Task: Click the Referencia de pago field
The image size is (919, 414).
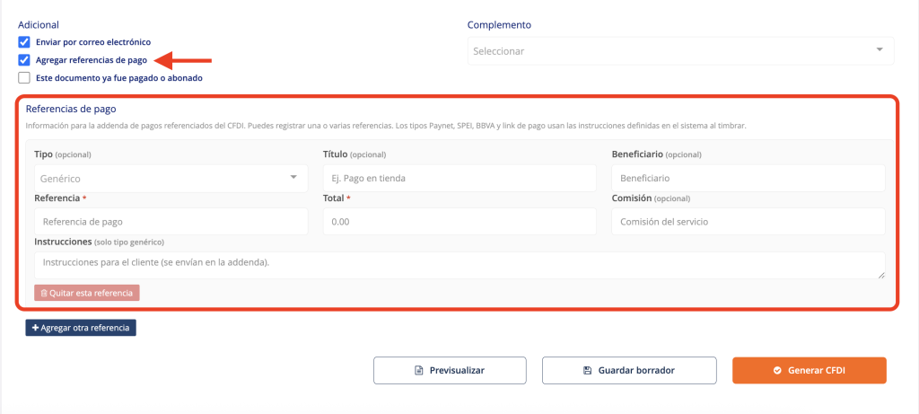Action: point(171,222)
